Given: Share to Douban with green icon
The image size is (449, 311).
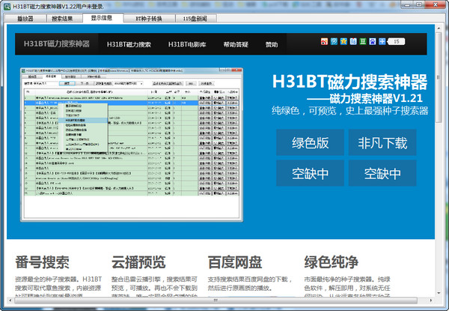Looking at the screenshot, I should [x=362, y=41].
